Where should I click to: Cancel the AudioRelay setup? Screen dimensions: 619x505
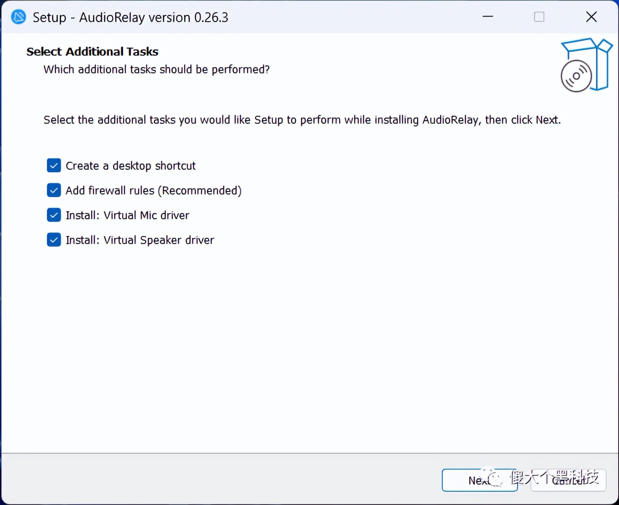tap(568, 480)
